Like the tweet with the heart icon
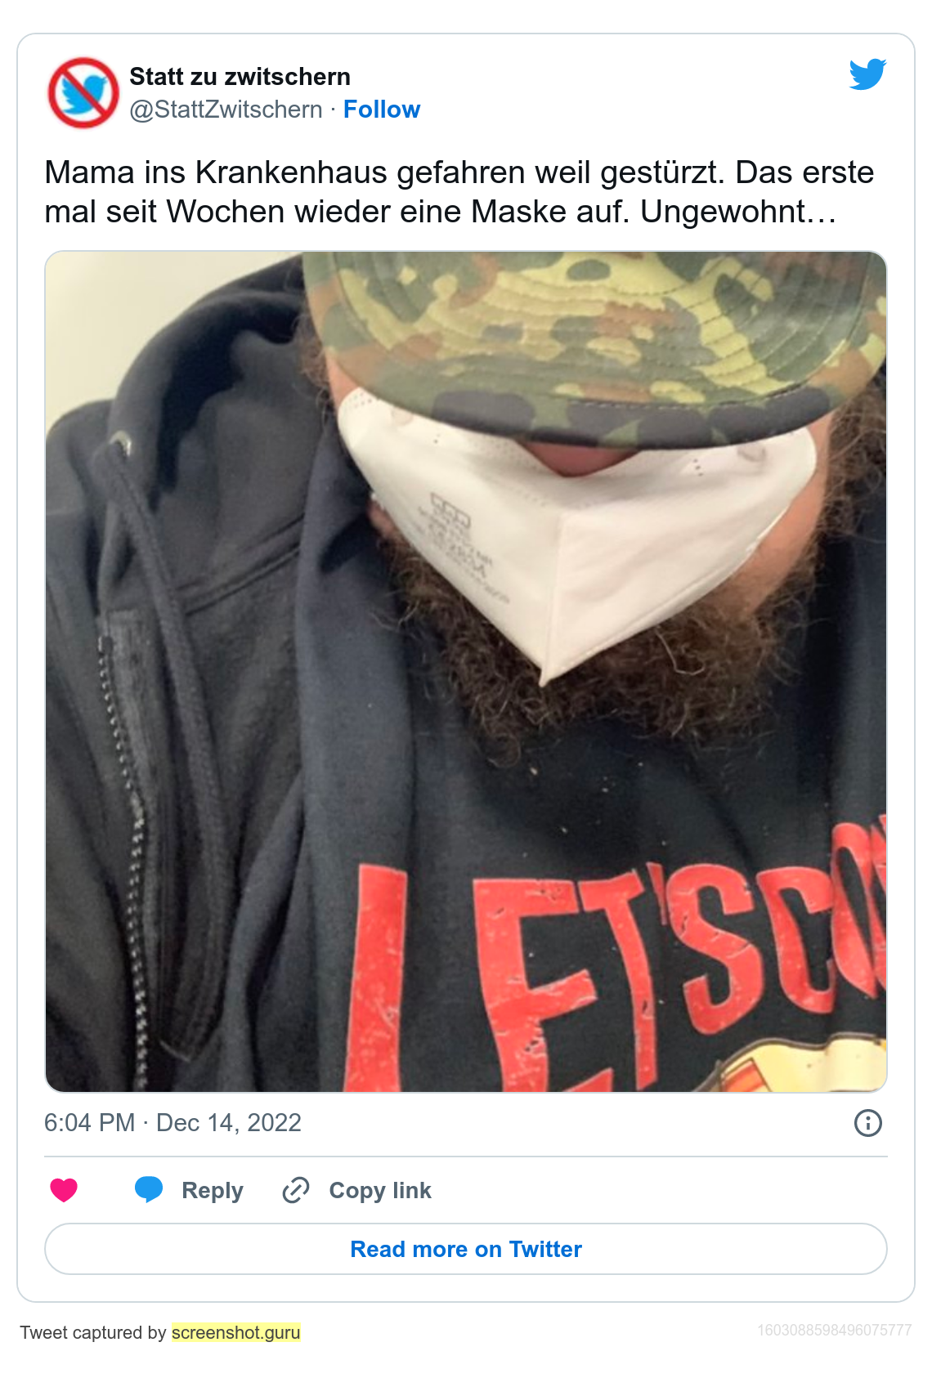 (64, 1190)
